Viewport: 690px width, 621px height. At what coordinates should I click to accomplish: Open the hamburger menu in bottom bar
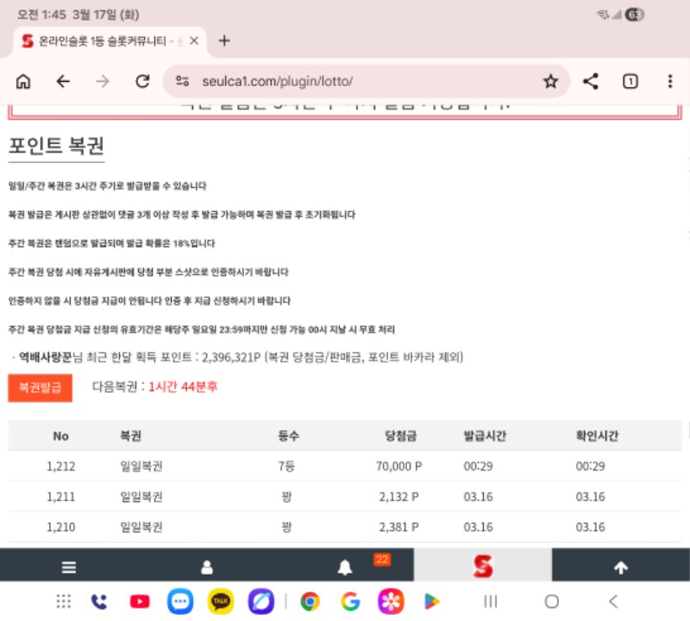(x=69, y=567)
